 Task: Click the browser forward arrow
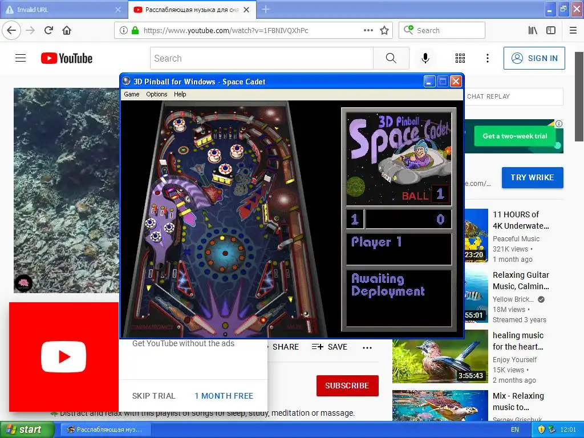coord(31,30)
